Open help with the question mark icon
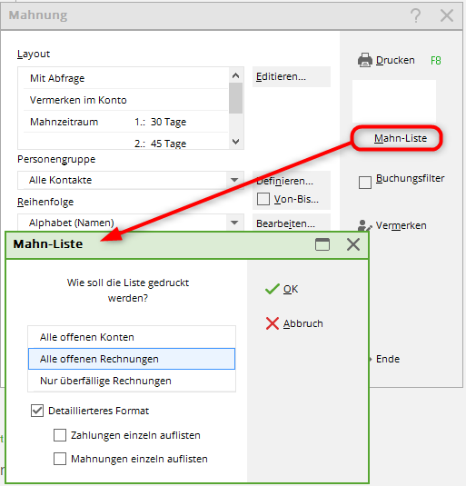The image size is (466, 486). 415,15
